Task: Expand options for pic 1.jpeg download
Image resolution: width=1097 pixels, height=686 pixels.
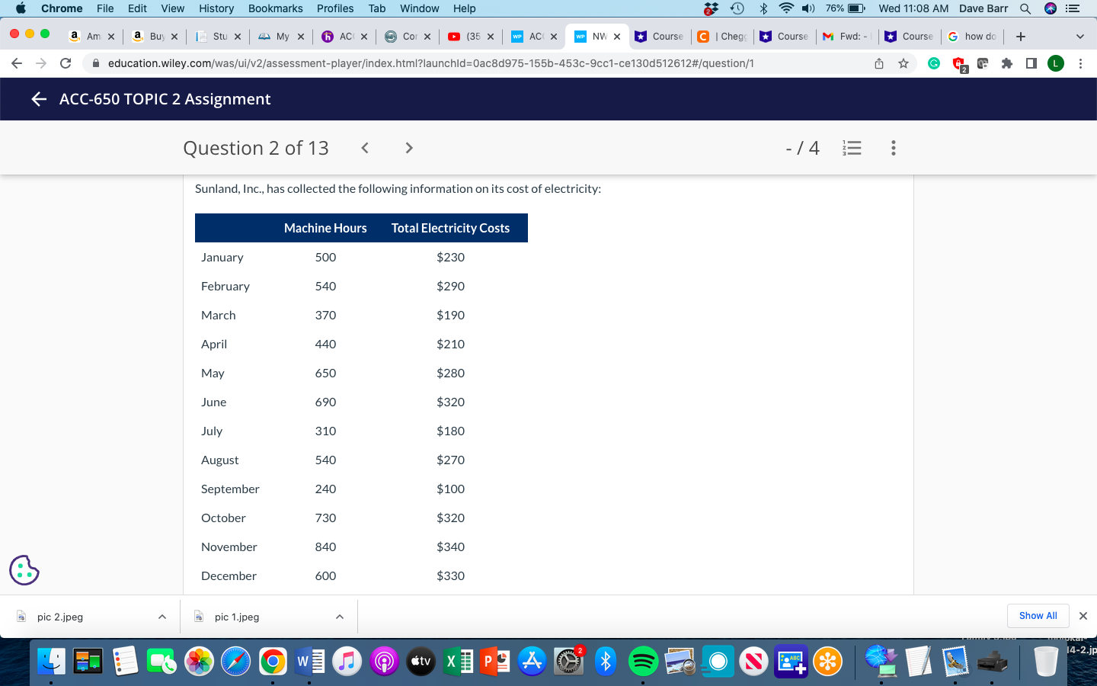Action: click(340, 617)
